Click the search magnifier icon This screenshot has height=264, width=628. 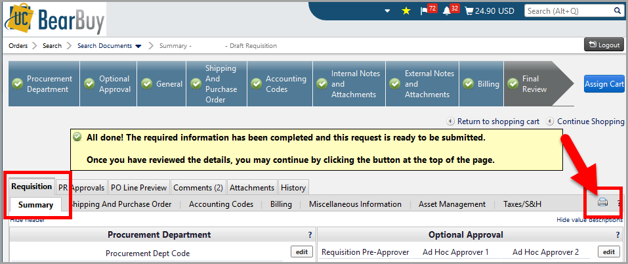[x=617, y=11]
